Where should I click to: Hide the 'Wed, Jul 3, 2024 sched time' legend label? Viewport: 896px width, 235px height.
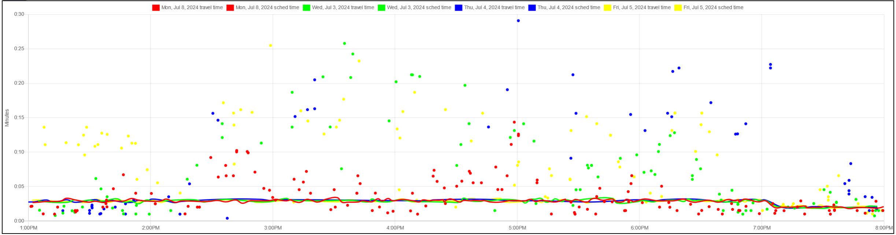click(x=419, y=8)
